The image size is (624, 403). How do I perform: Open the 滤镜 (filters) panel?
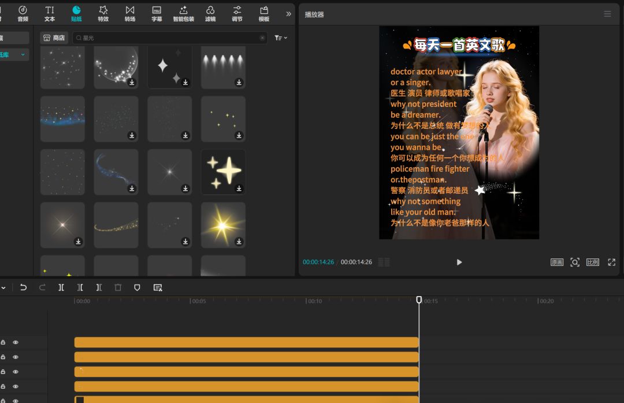[x=210, y=13]
